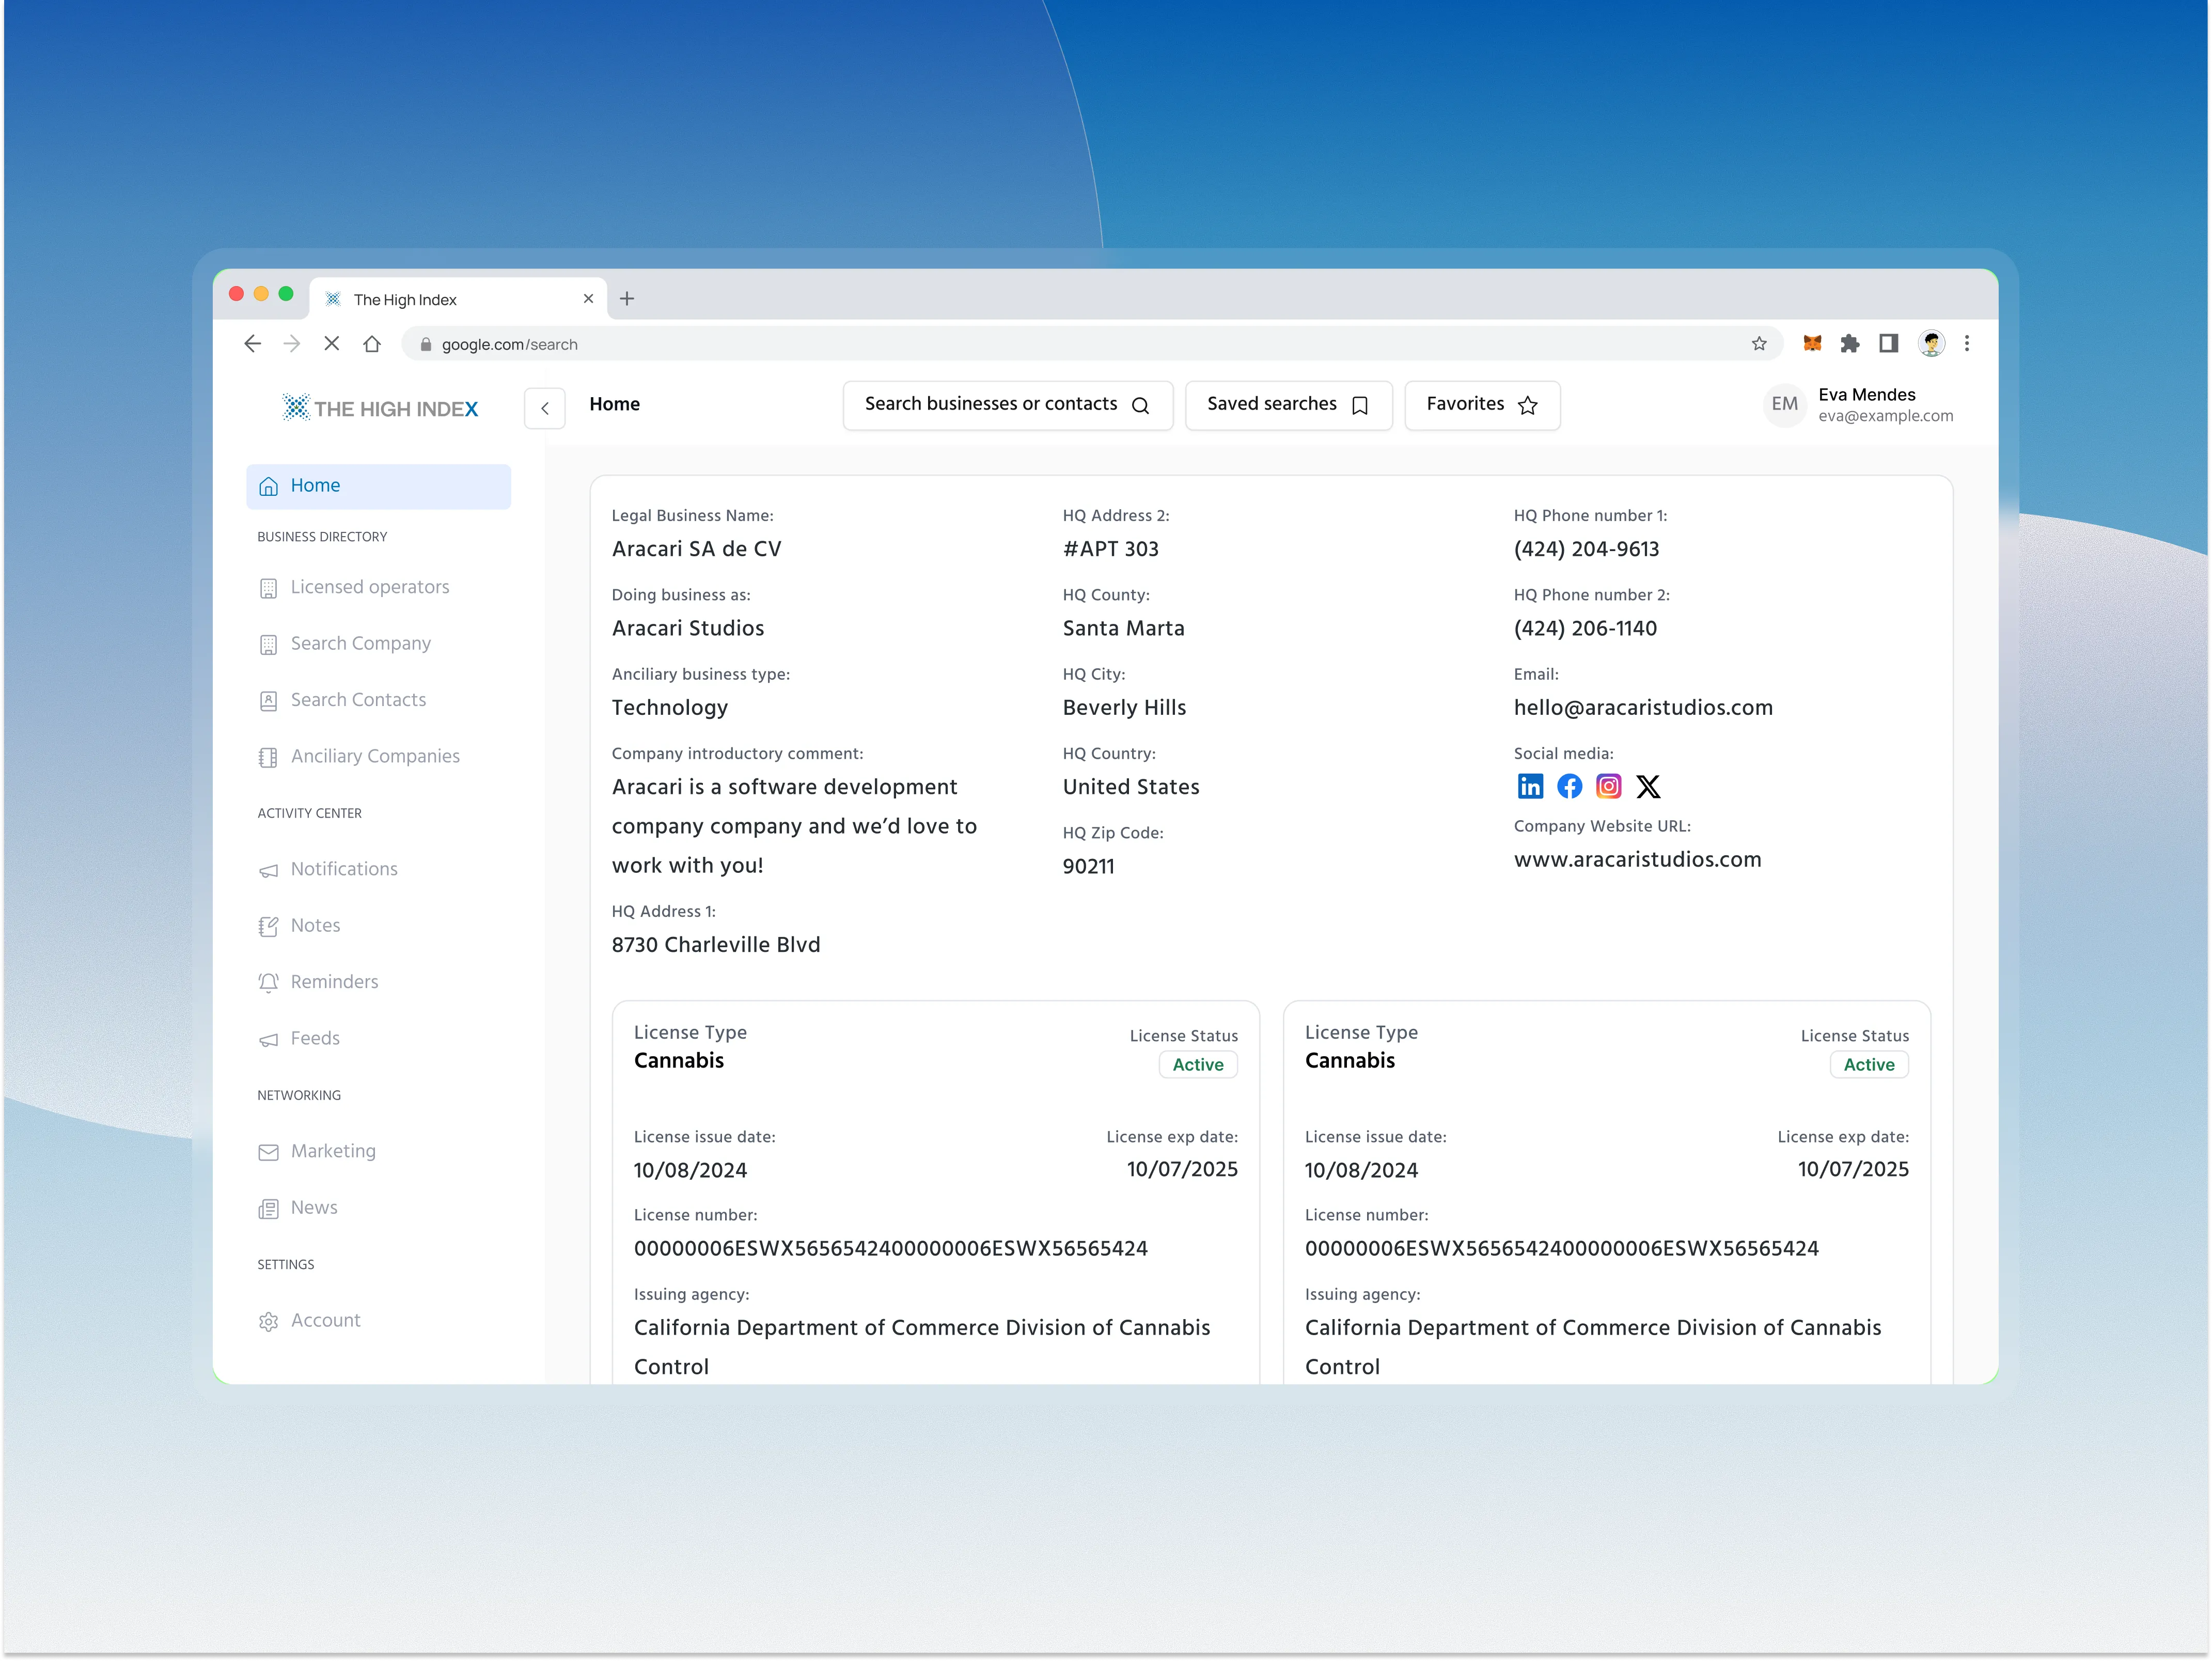Open Notifications in Activity Center
The width and height of the screenshot is (2212, 1661).
tap(343, 869)
